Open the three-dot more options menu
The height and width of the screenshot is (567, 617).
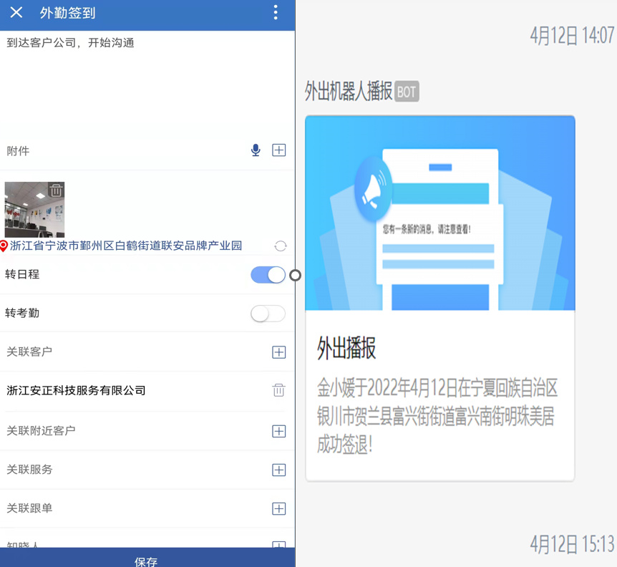point(276,13)
